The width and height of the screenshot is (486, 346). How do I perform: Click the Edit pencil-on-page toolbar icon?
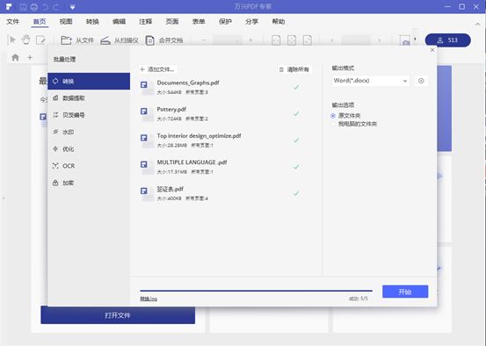(x=40, y=40)
